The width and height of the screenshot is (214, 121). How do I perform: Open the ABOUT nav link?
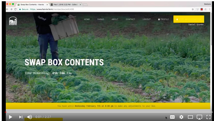tap(115, 19)
